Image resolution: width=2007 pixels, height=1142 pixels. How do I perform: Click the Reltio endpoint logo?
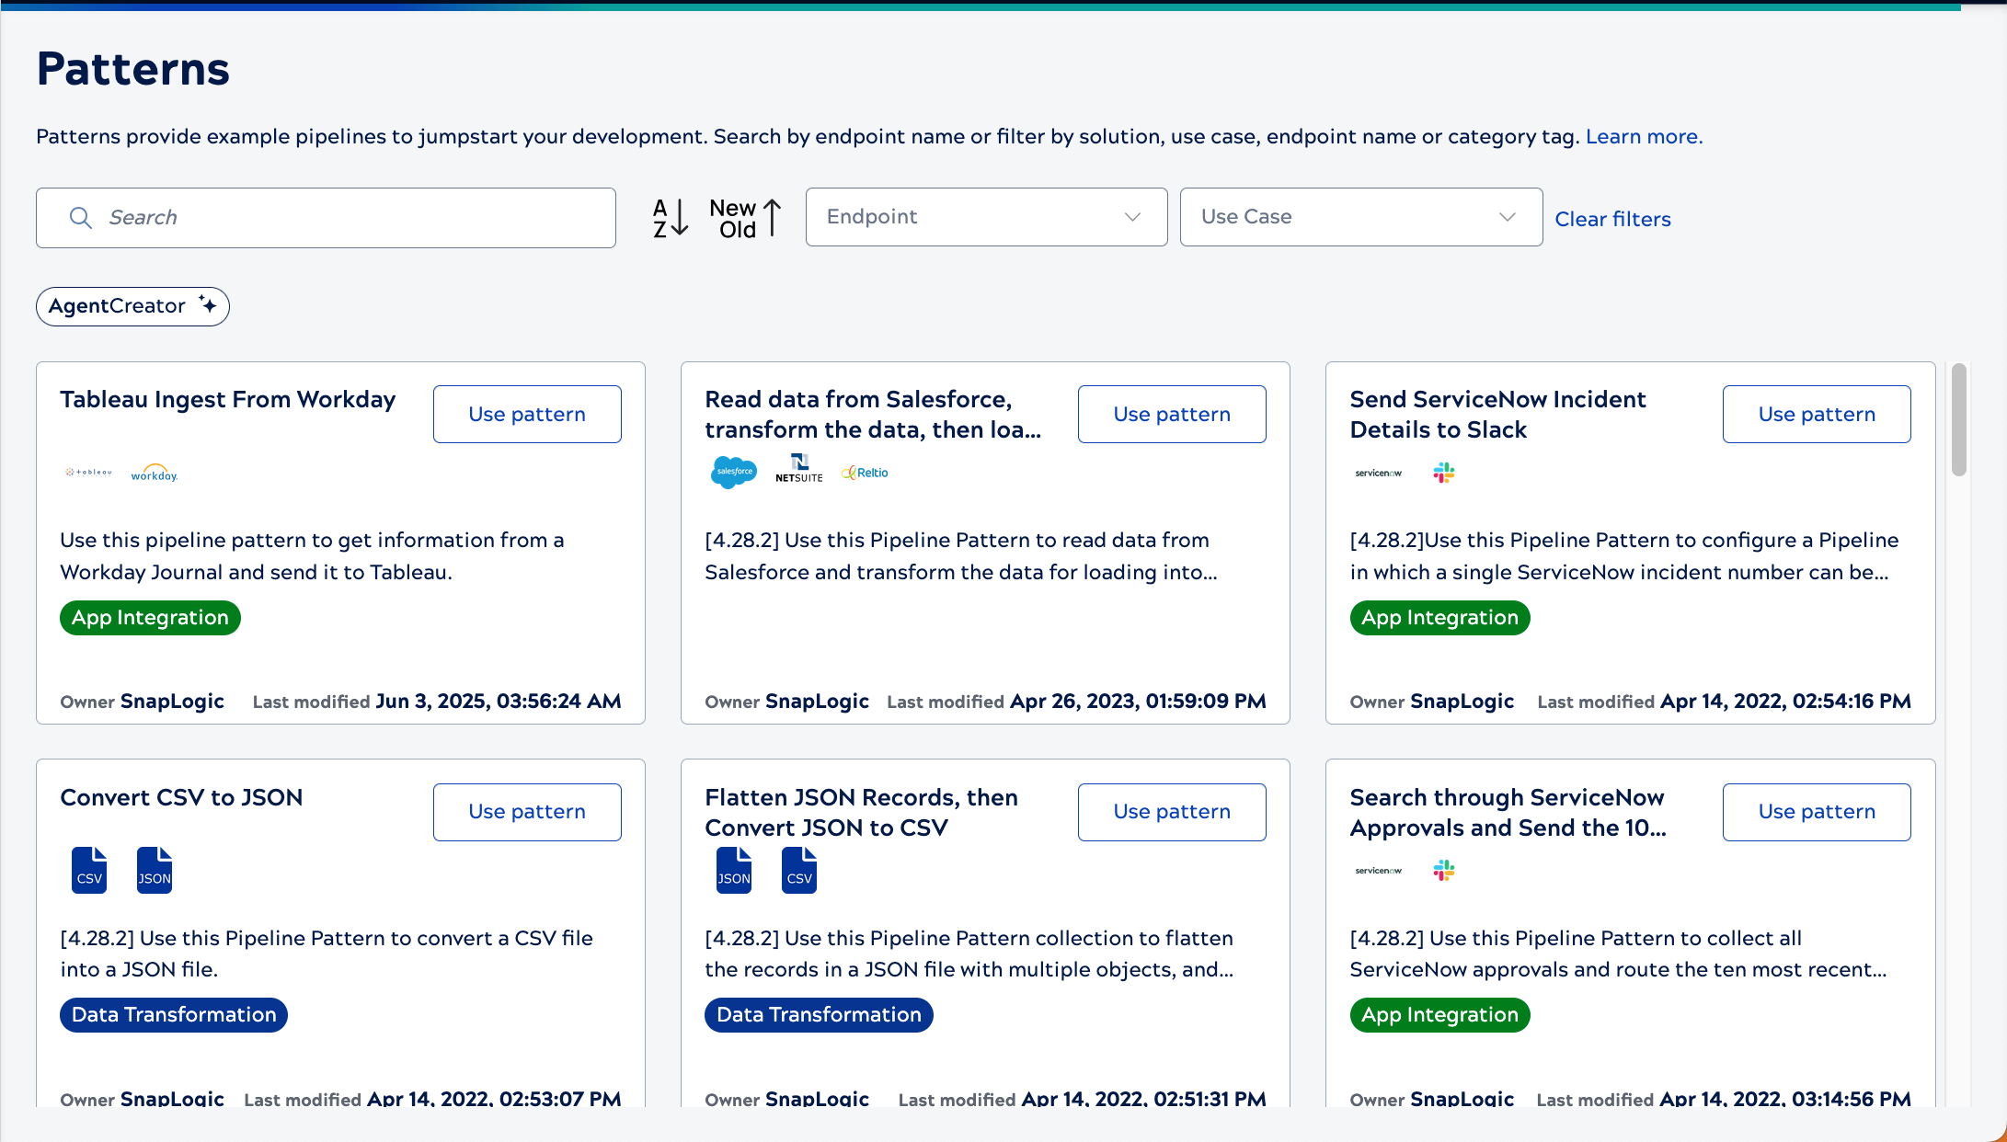pos(865,473)
